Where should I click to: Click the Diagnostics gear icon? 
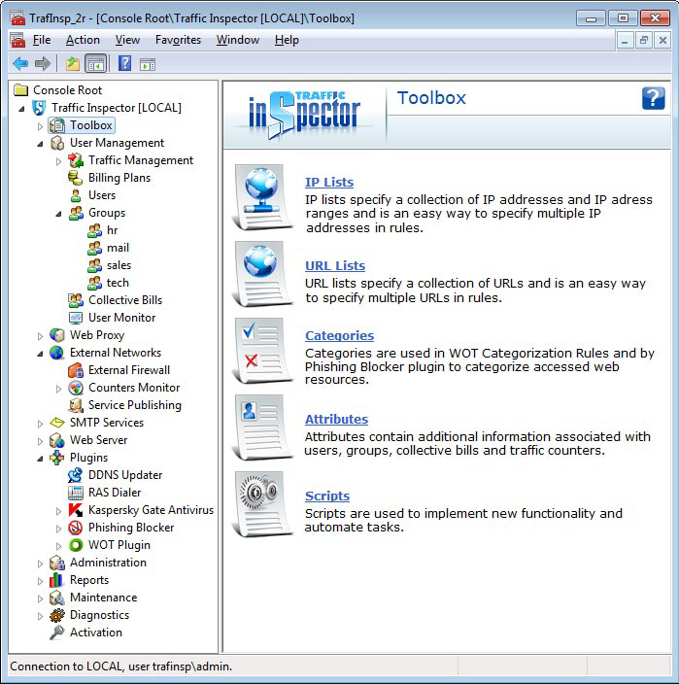[56, 615]
